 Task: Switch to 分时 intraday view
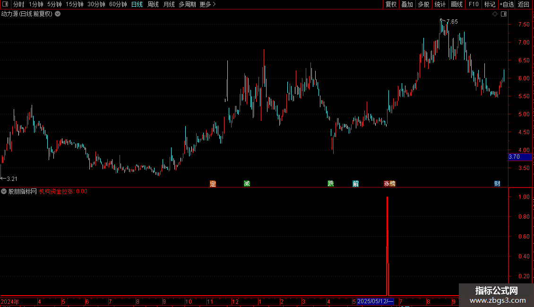(19, 4)
